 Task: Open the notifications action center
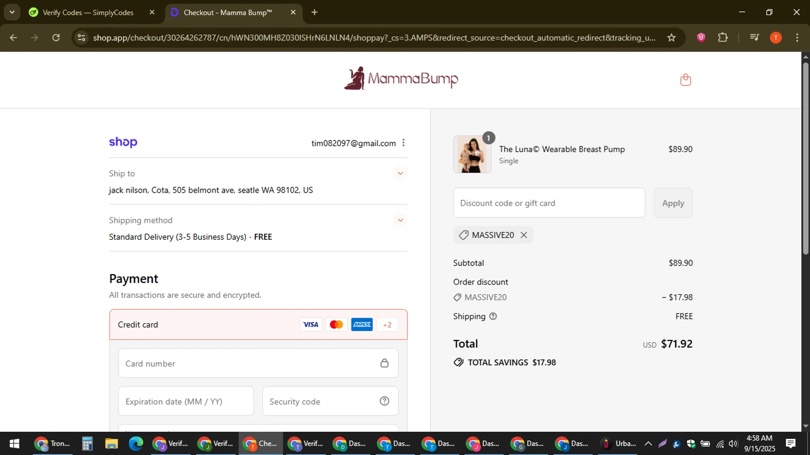click(x=791, y=444)
